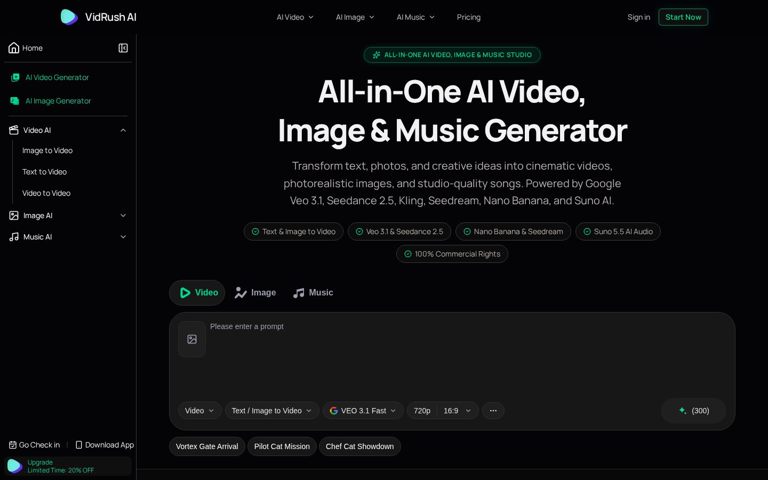The image size is (768, 480).
Task: Switch to the Image generator tab
Action: tap(255, 293)
